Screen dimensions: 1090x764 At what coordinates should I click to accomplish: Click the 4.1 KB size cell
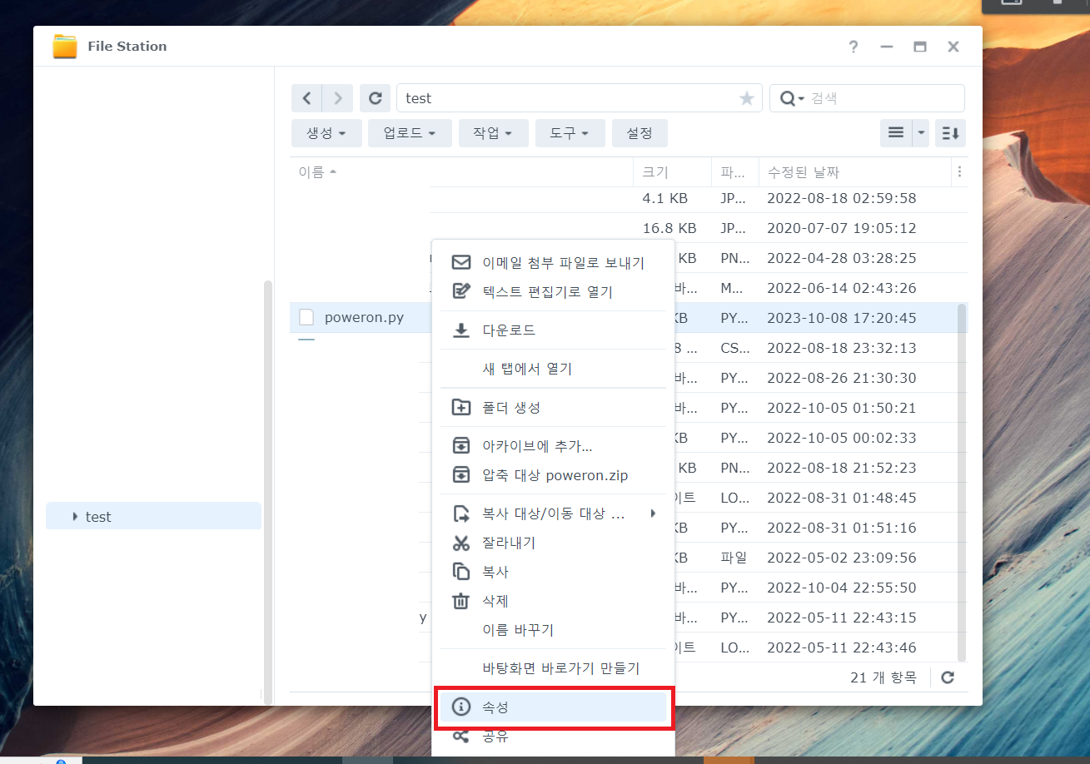click(x=664, y=198)
